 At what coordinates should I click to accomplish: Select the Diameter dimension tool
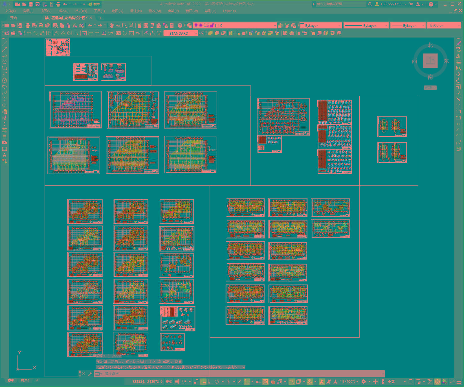tap(70, 33)
